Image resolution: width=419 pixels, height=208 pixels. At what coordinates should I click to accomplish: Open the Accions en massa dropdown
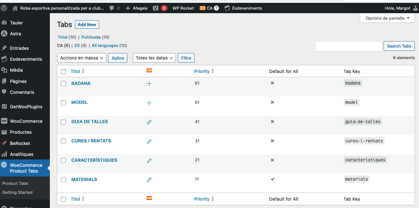[x=82, y=58]
